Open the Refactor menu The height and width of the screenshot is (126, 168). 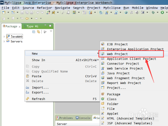[44, 8]
